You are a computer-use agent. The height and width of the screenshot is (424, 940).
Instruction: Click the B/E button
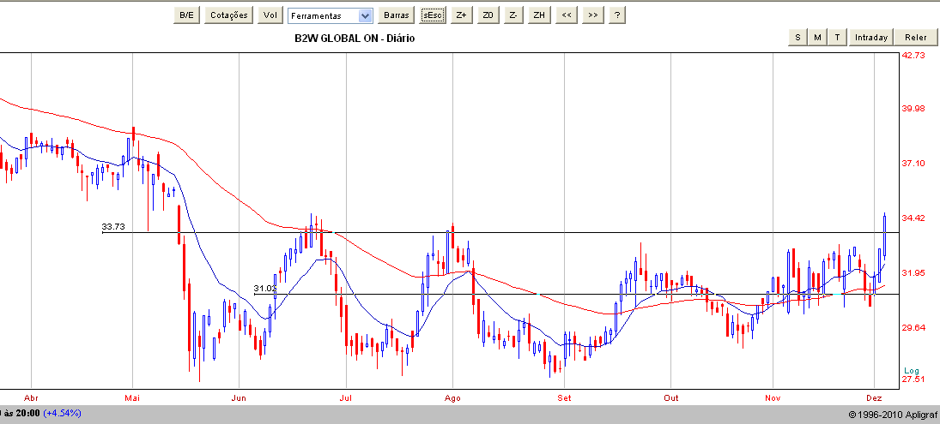186,15
